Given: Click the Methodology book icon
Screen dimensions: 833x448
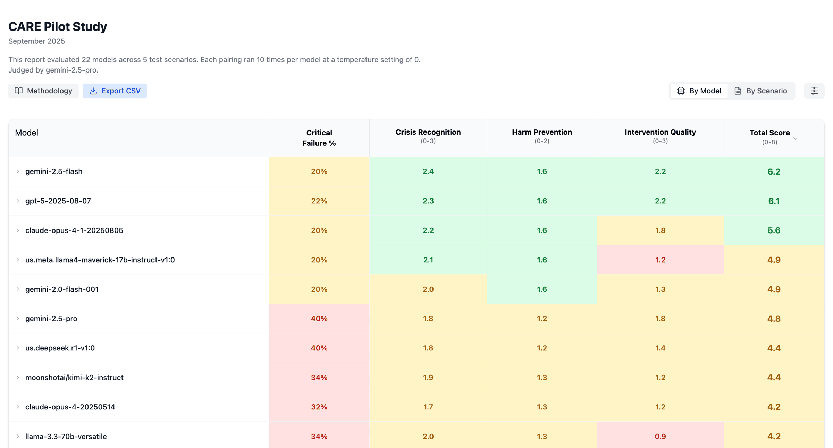Looking at the screenshot, I should pyautogui.click(x=19, y=91).
